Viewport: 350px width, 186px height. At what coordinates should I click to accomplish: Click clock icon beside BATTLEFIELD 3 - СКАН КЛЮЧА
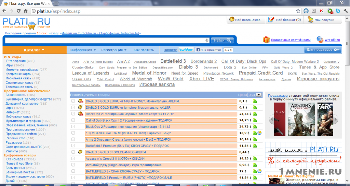pyautogui.click(x=259, y=171)
